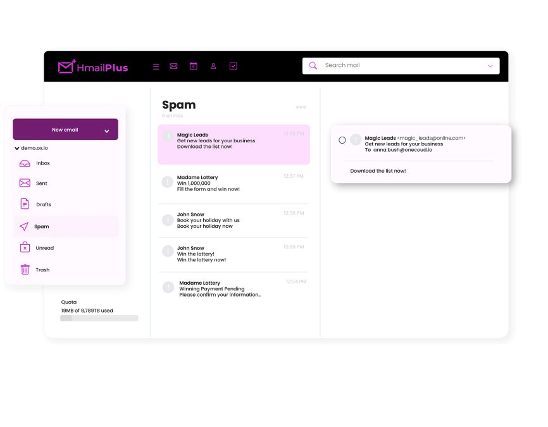548x427 pixels.
Task: Open the calendar icon in header
Action: 193,66
